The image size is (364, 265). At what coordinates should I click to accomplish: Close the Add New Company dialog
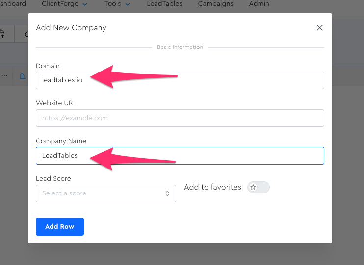[320, 28]
